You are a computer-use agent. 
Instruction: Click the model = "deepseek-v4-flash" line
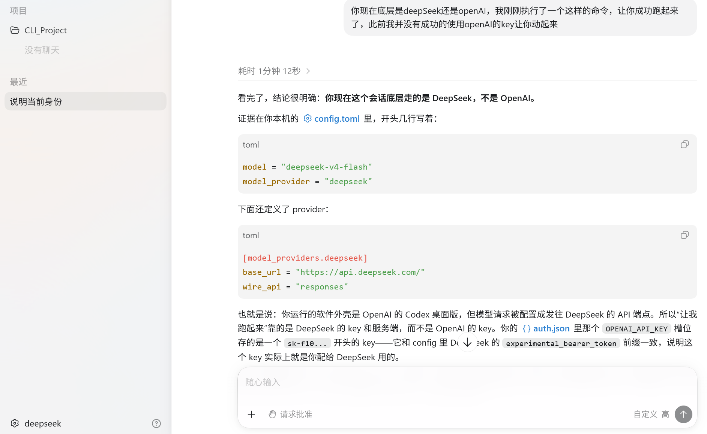[307, 167]
